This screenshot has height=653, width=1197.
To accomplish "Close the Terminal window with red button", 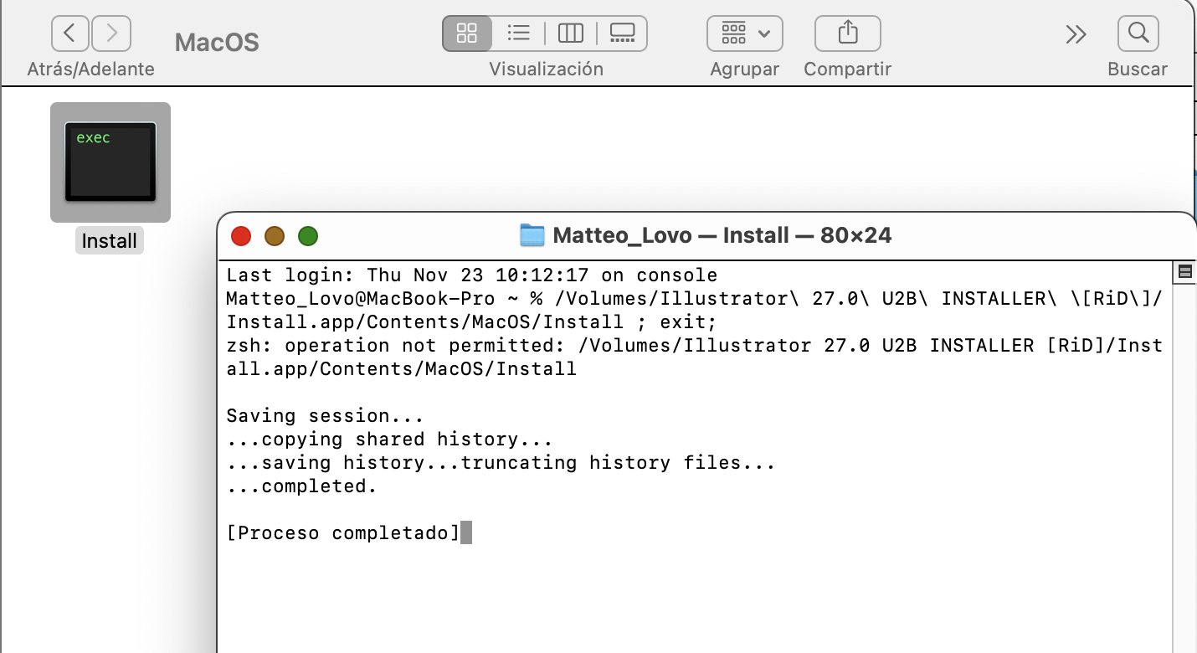I will [x=241, y=236].
